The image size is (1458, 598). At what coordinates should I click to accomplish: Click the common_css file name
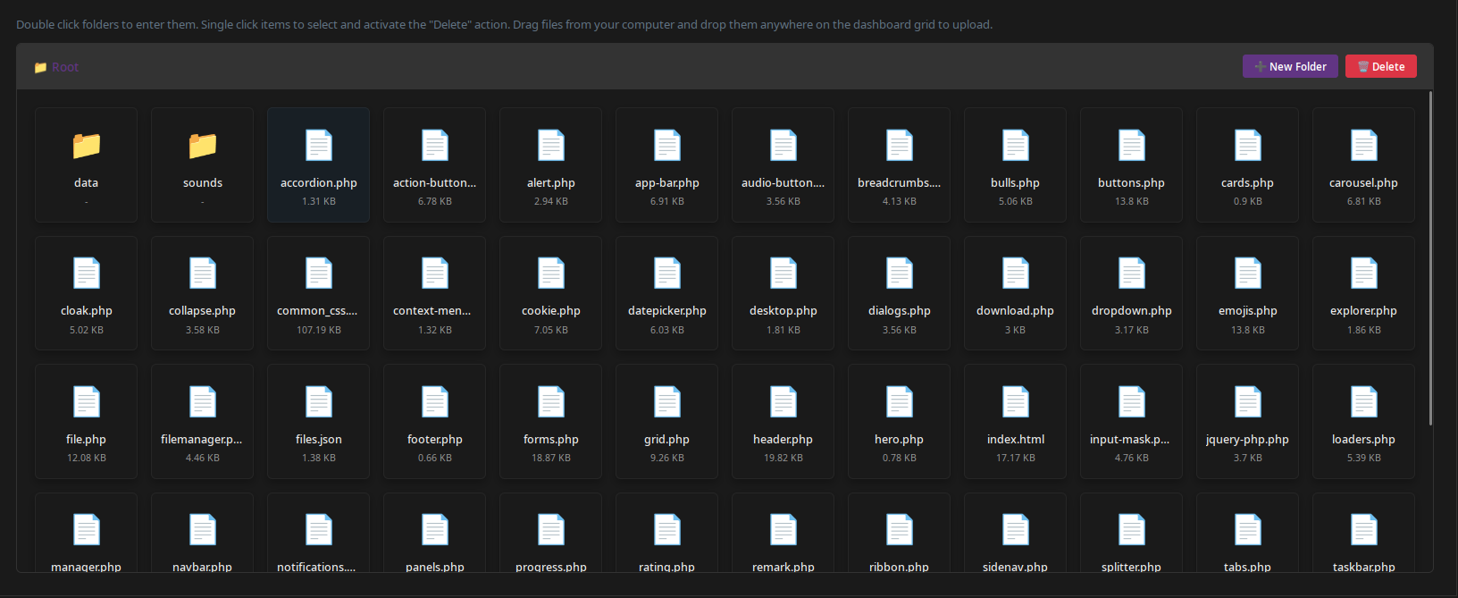[x=317, y=311]
